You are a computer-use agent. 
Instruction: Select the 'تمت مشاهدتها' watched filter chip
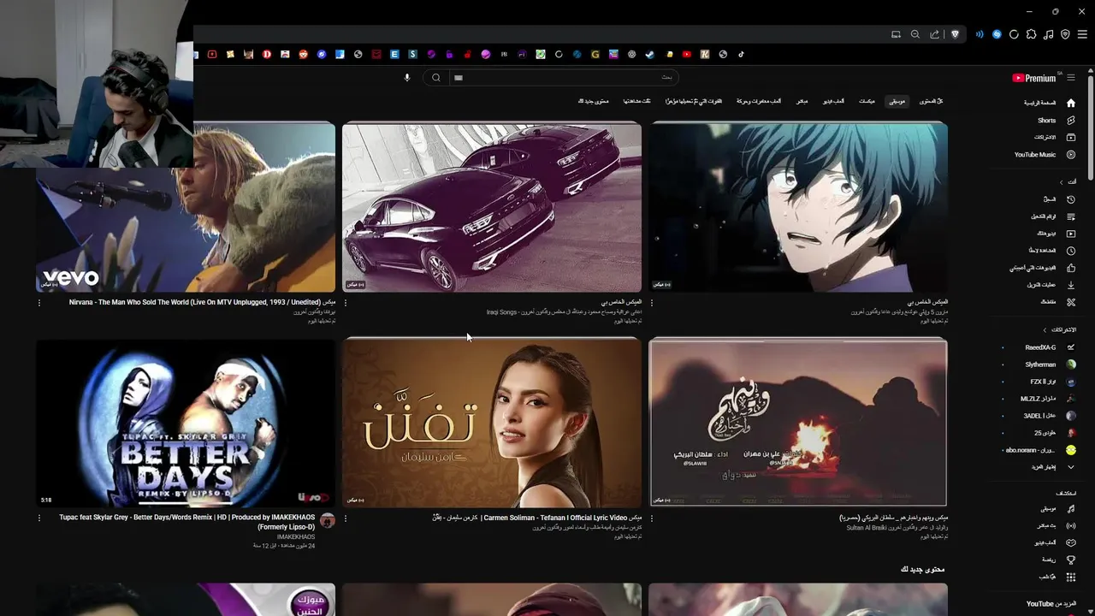[636, 101]
